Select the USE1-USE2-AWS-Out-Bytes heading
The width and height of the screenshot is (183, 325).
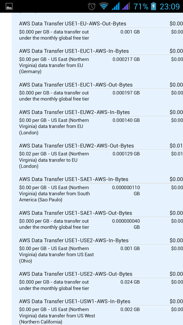(x=76, y=274)
